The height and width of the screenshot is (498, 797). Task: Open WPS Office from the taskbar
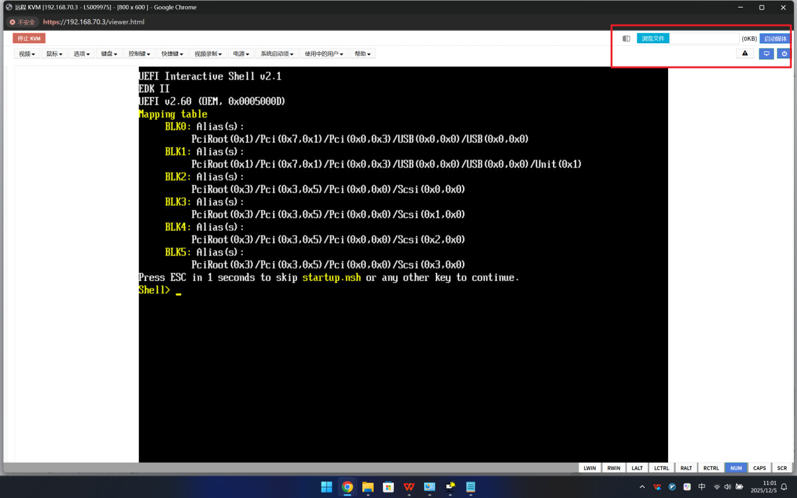[409, 487]
